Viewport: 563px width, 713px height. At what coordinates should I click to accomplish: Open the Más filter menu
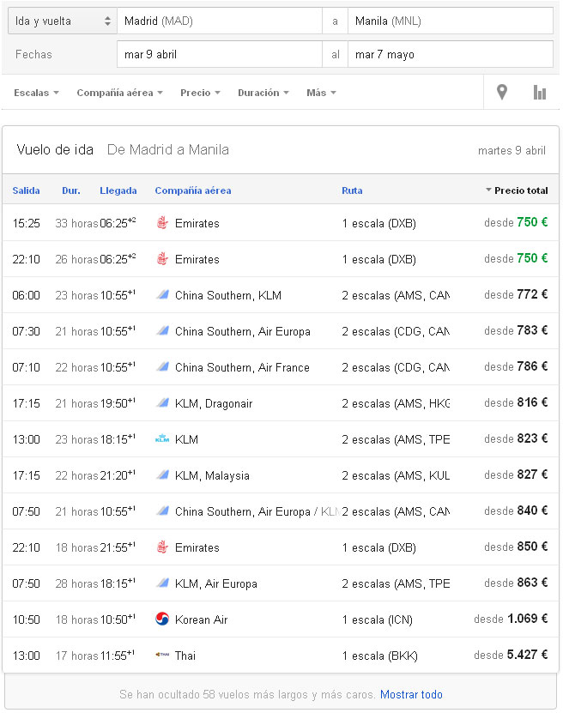click(321, 93)
